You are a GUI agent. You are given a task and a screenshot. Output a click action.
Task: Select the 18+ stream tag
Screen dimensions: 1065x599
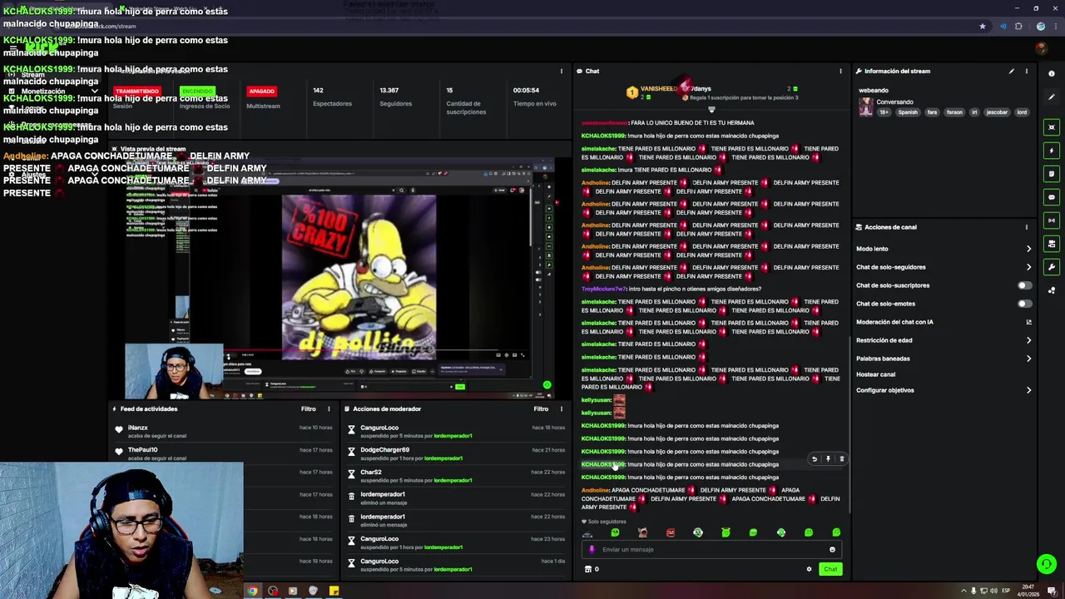click(x=884, y=112)
